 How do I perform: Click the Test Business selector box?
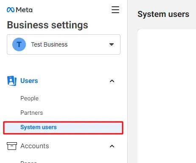pos(64,44)
